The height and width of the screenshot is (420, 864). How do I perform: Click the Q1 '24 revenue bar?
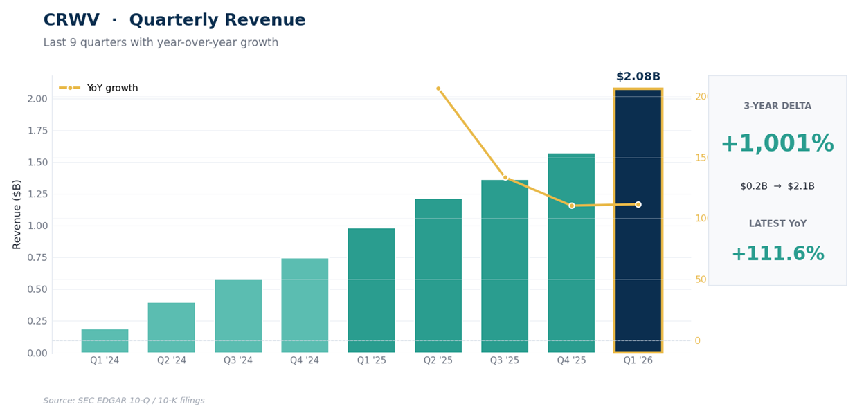coord(105,341)
